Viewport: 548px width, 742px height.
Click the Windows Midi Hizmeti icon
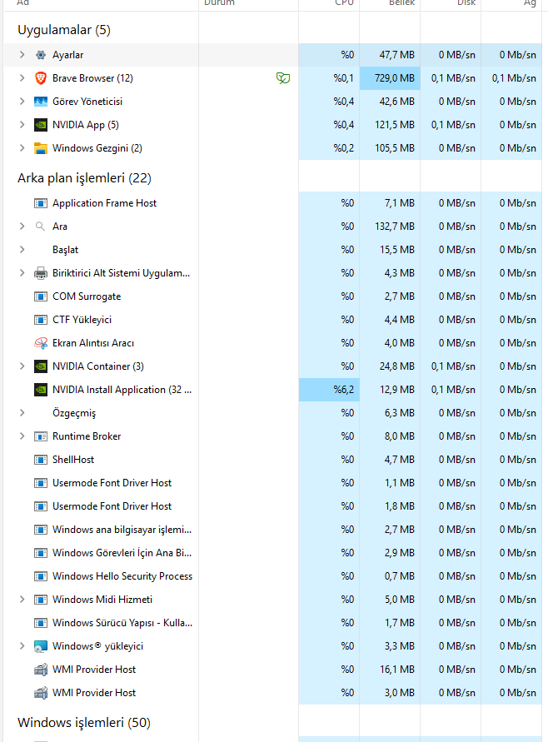[x=41, y=600]
